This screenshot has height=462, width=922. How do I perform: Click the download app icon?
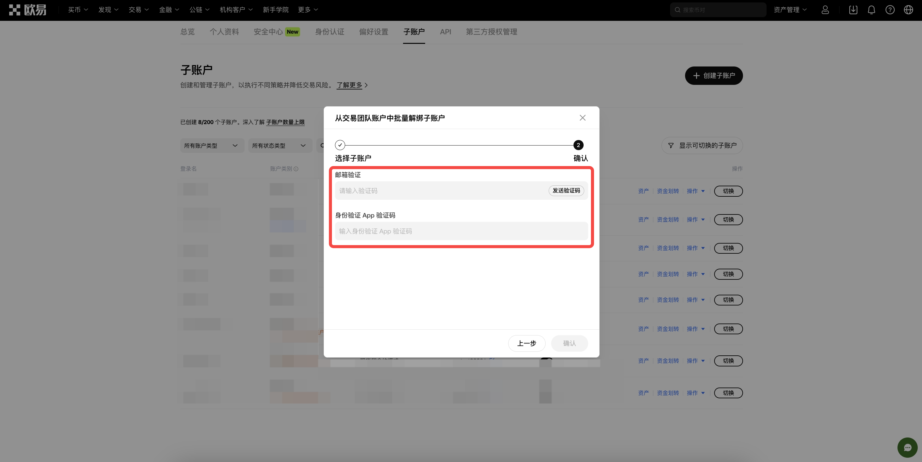[x=853, y=10]
